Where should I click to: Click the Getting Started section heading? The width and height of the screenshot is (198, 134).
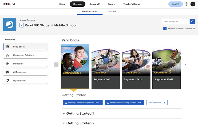click(74, 95)
